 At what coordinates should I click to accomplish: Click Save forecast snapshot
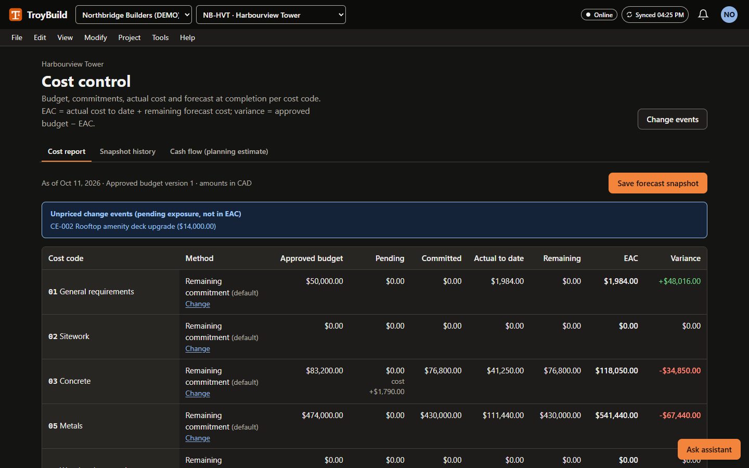tap(658, 183)
